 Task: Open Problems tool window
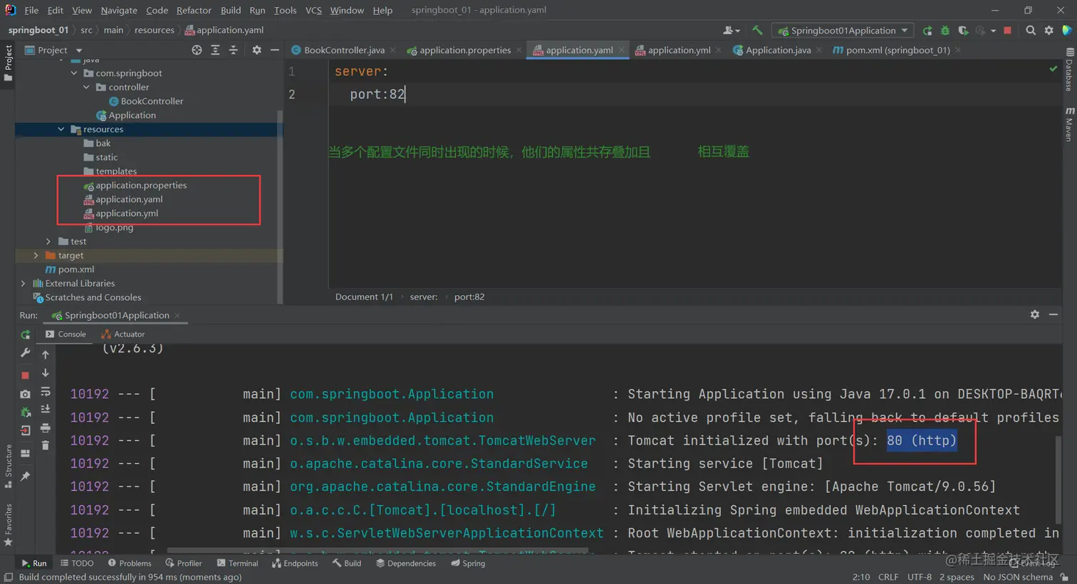[x=129, y=563]
